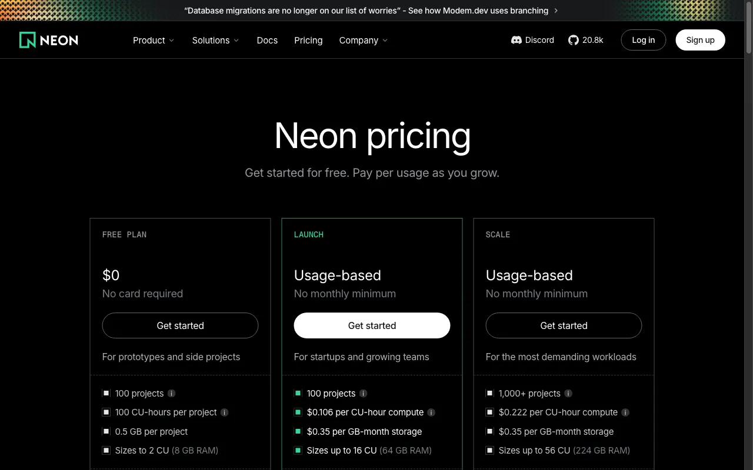Click info icon next to Free plan 100 projects
This screenshot has width=753, height=470.
tap(171, 394)
